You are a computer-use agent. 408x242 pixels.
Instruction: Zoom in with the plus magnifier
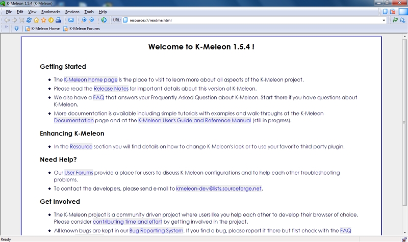[84, 20]
